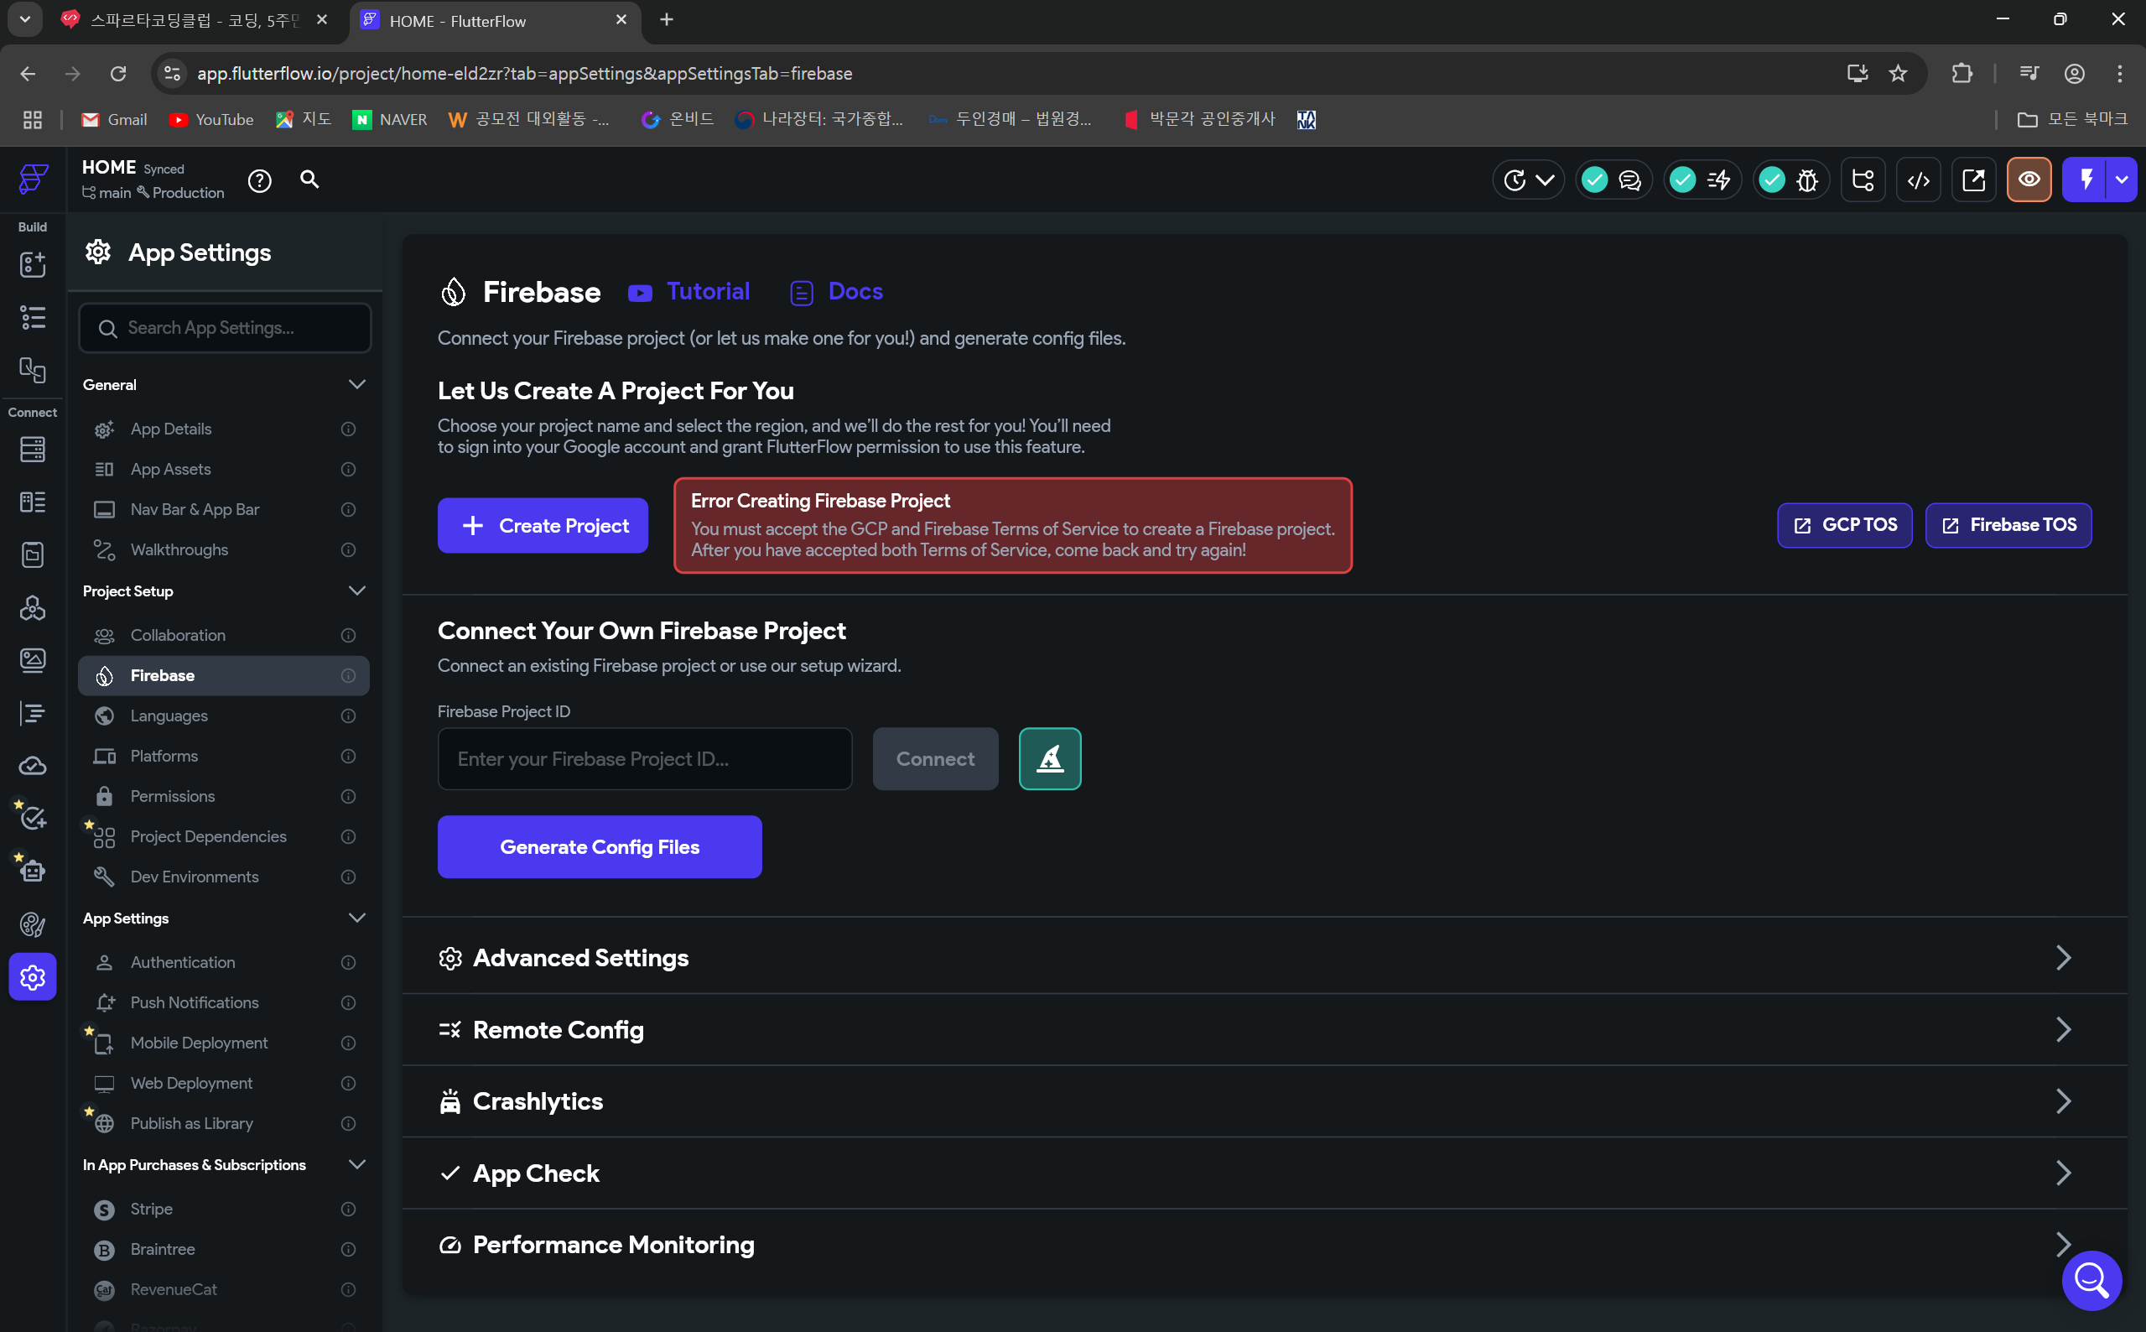Viewport: 2146px width, 1332px height.
Task: Collapse the General section
Action: click(356, 384)
